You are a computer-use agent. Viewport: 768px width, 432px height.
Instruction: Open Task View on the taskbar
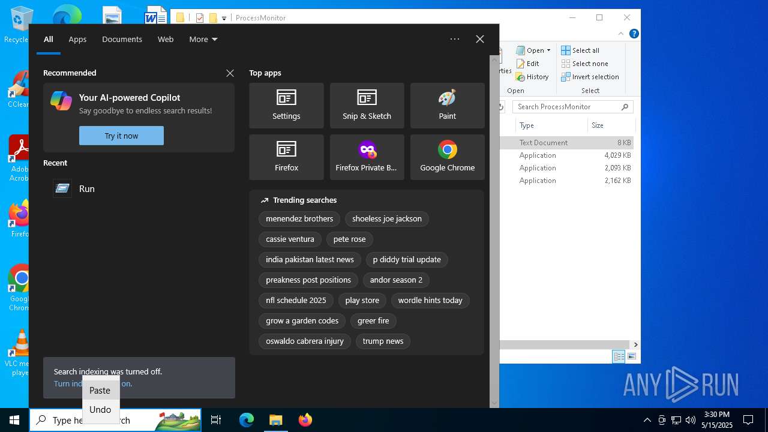pyautogui.click(x=216, y=420)
